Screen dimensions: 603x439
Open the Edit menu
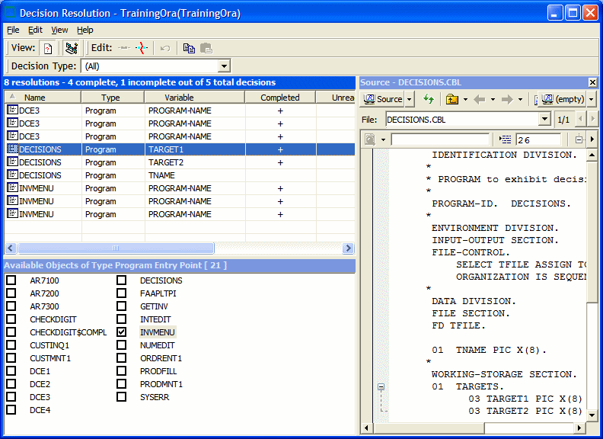pos(35,30)
